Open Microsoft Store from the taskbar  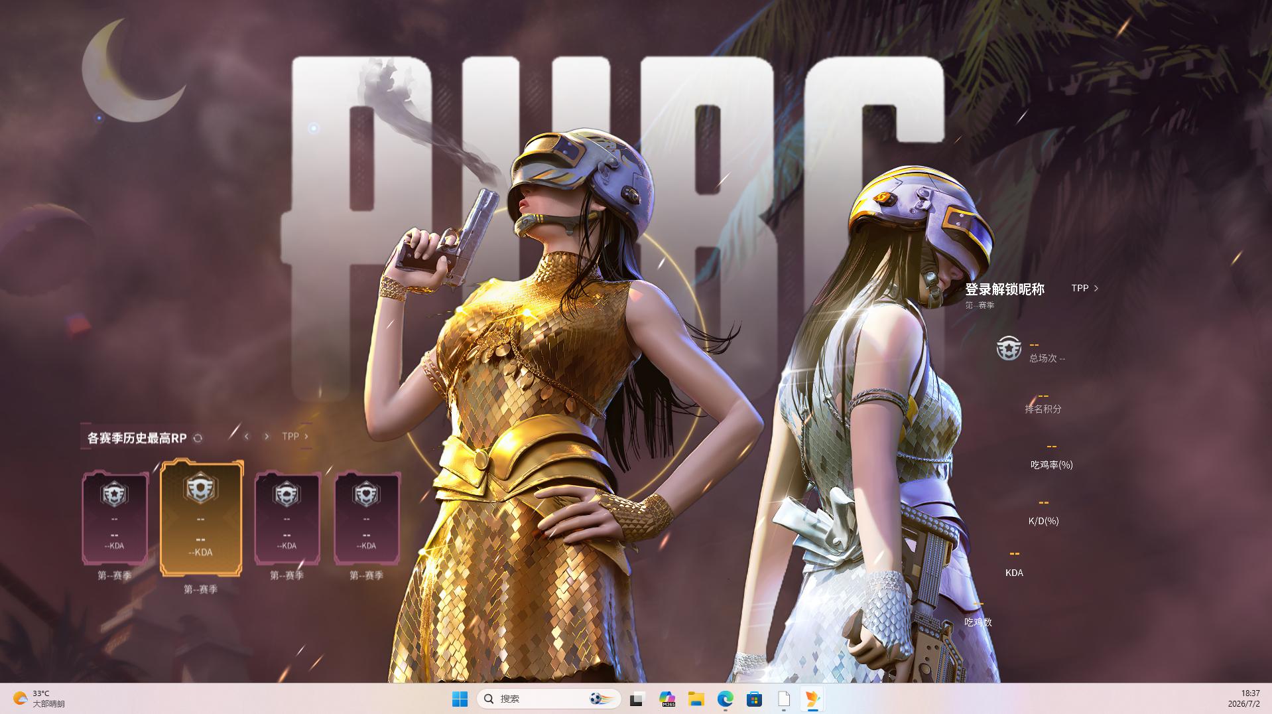(x=754, y=699)
